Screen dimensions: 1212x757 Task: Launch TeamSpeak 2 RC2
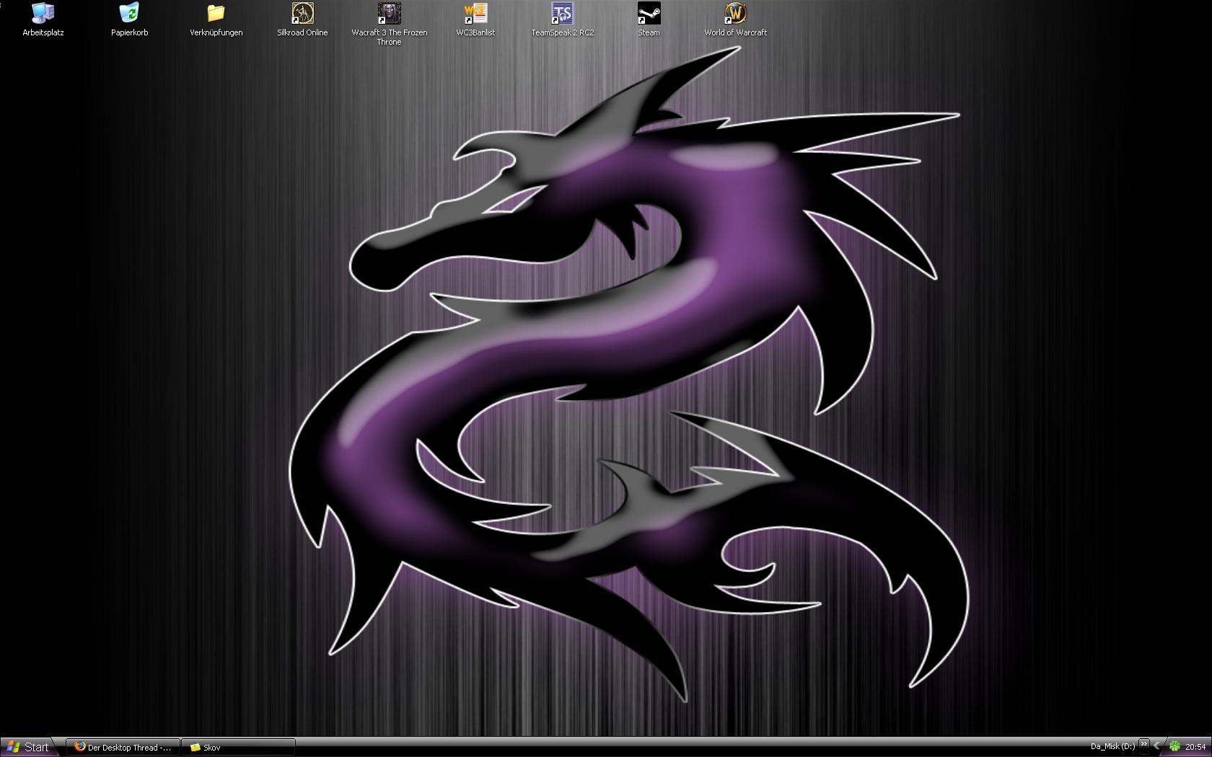pos(562,13)
